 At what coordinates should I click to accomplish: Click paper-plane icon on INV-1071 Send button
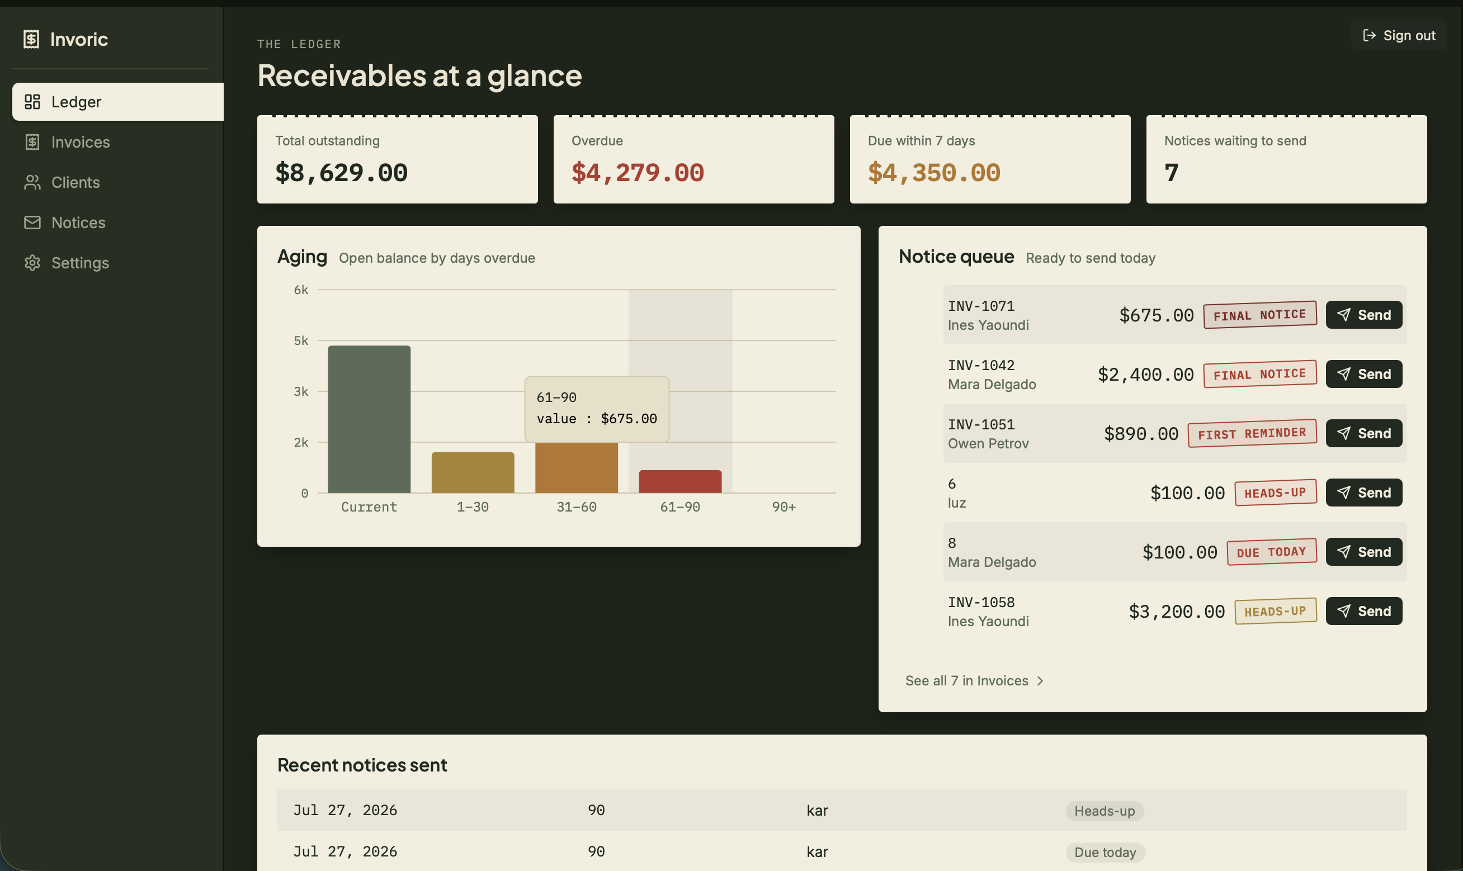tap(1343, 315)
